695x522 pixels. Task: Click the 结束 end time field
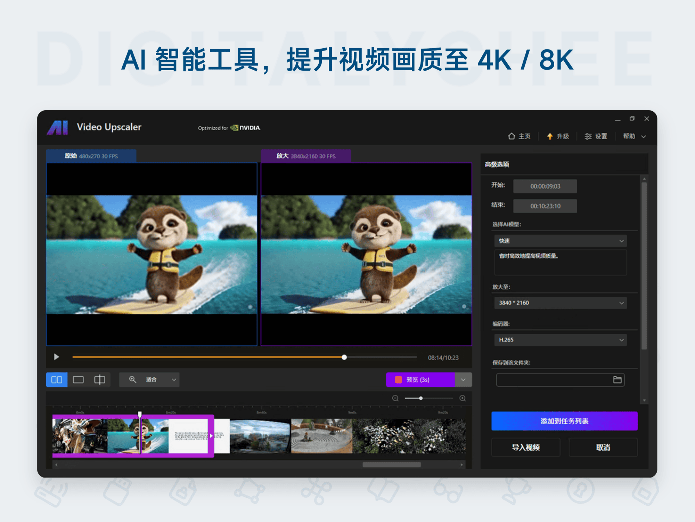click(x=545, y=206)
